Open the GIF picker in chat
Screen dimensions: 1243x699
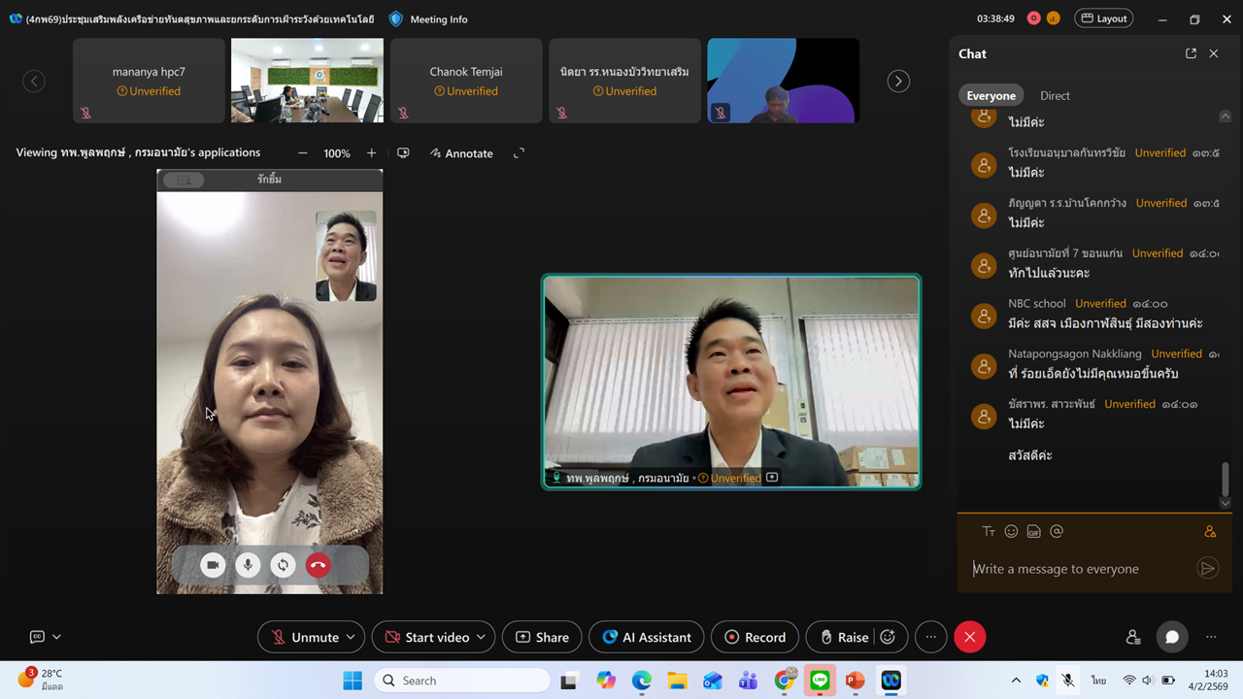(1033, 531)
